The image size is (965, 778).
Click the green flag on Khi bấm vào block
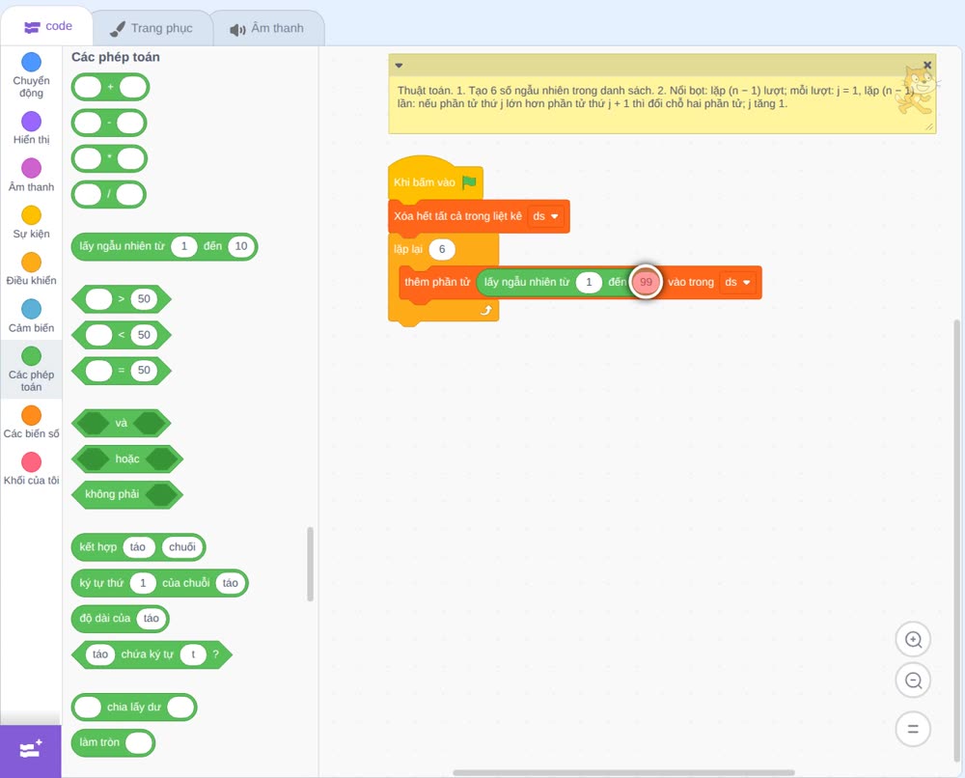pyautogui.click(x=470, y=182)
